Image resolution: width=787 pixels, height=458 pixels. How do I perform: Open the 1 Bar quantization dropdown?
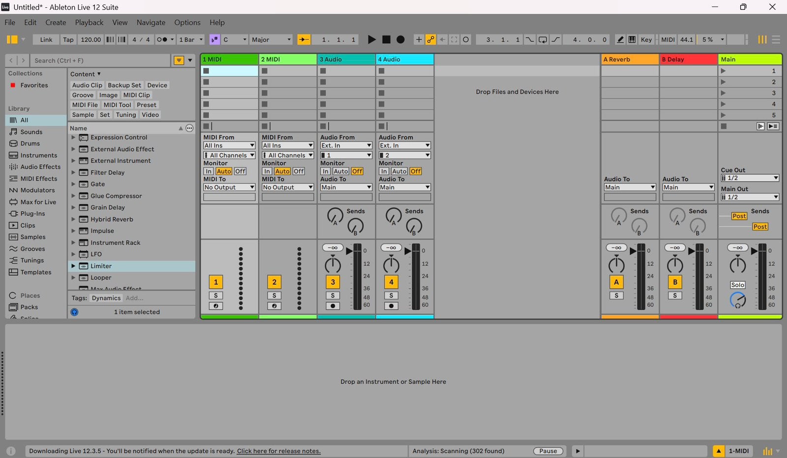point(190,39)
